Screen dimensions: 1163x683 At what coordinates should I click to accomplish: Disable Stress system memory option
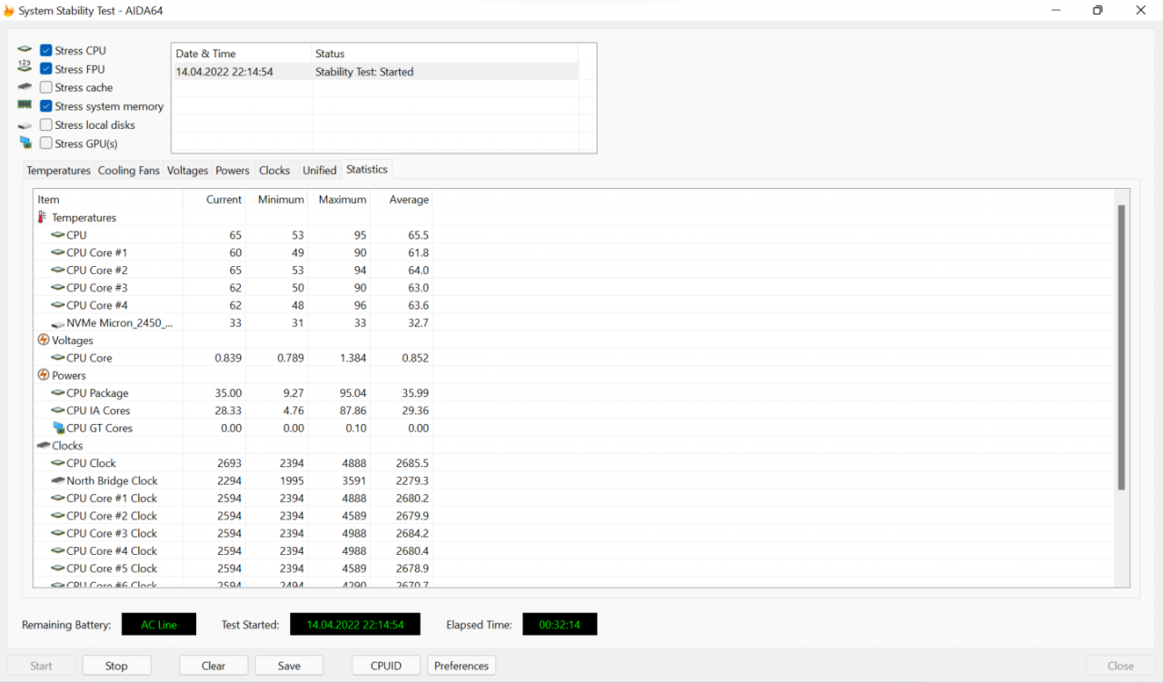[x=46, y=106]
